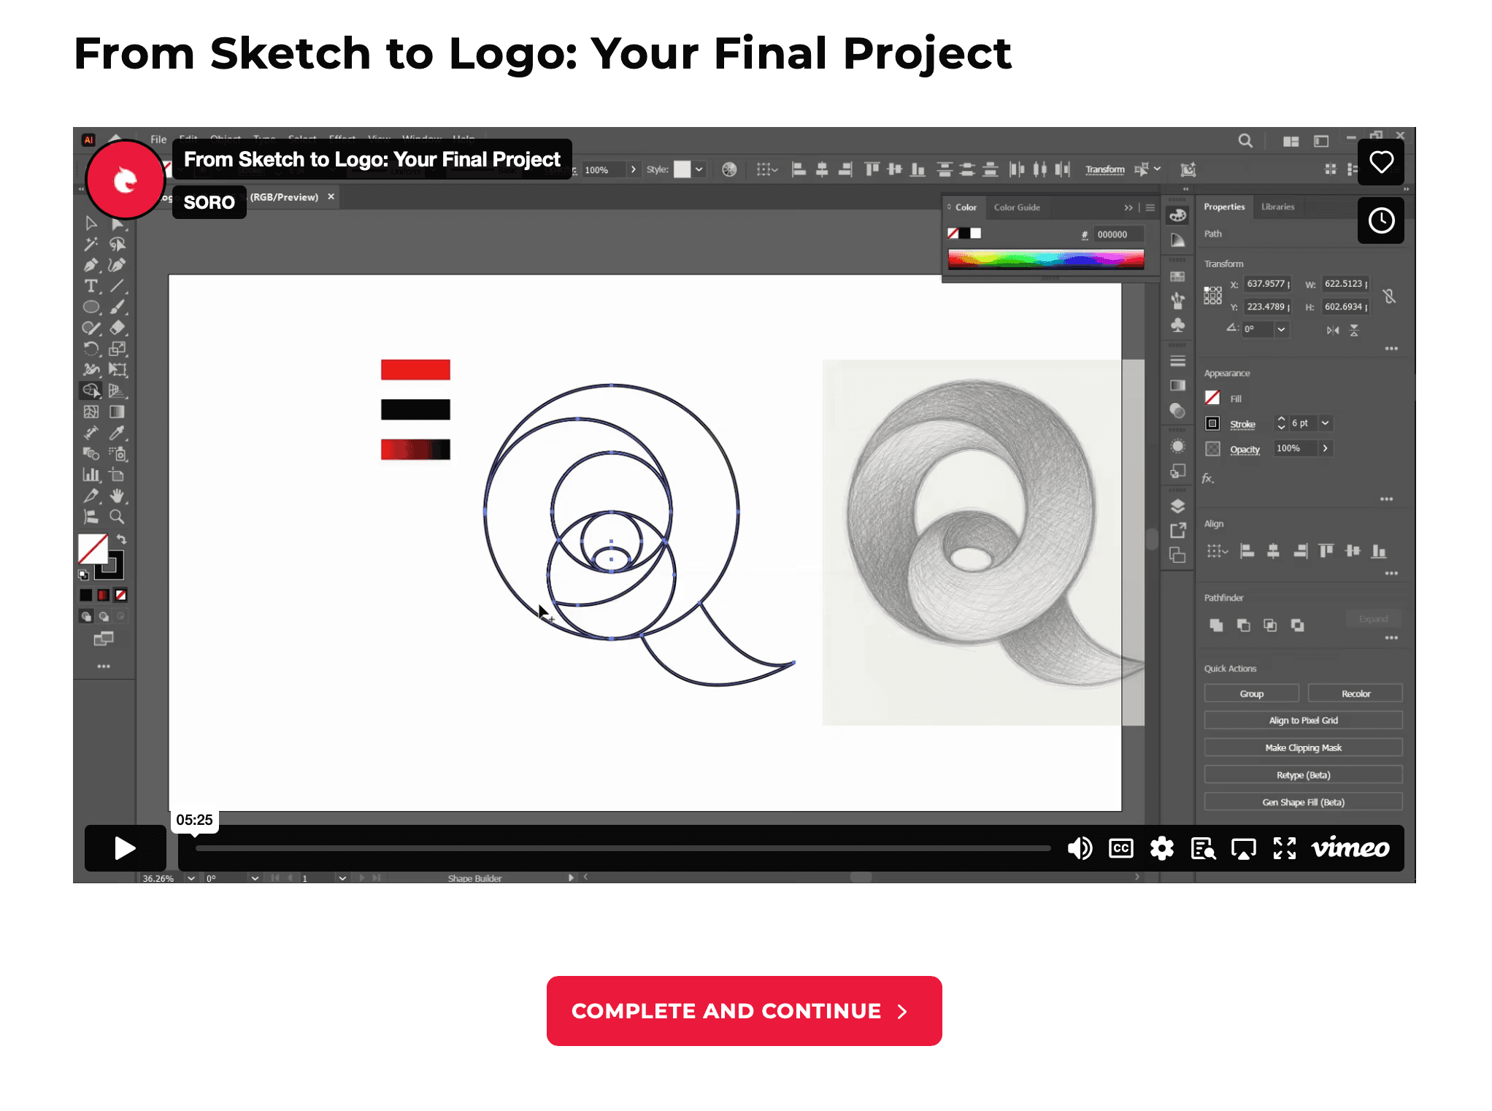Screen dimensions: 1492x1111
Task: Open the video settings gear
Action: click(x=1161, y=848)
